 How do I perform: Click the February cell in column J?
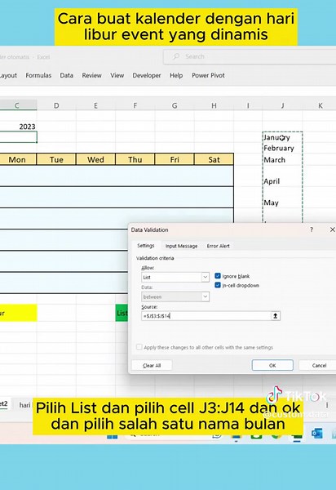tap(282, 148)
